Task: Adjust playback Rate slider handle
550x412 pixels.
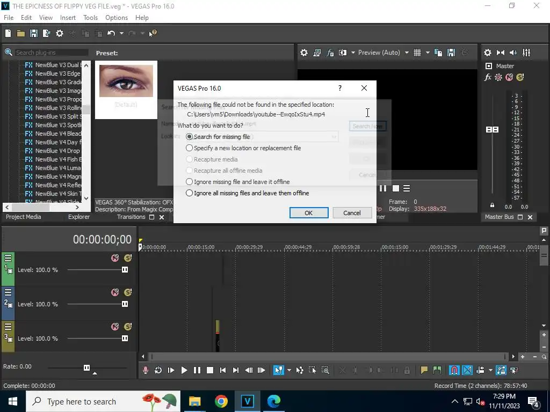Action: coord(86,367)
